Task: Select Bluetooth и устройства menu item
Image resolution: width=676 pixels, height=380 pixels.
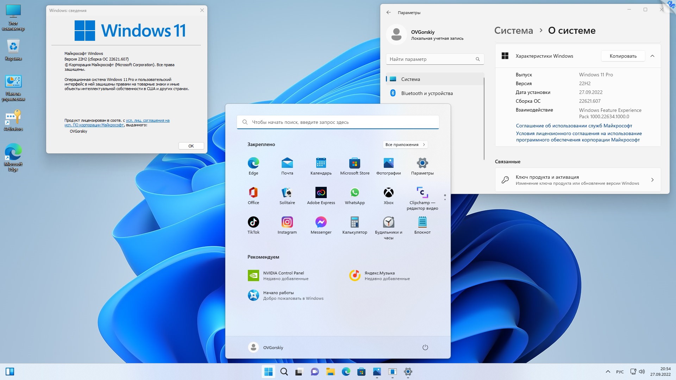Action: [434, 93]
